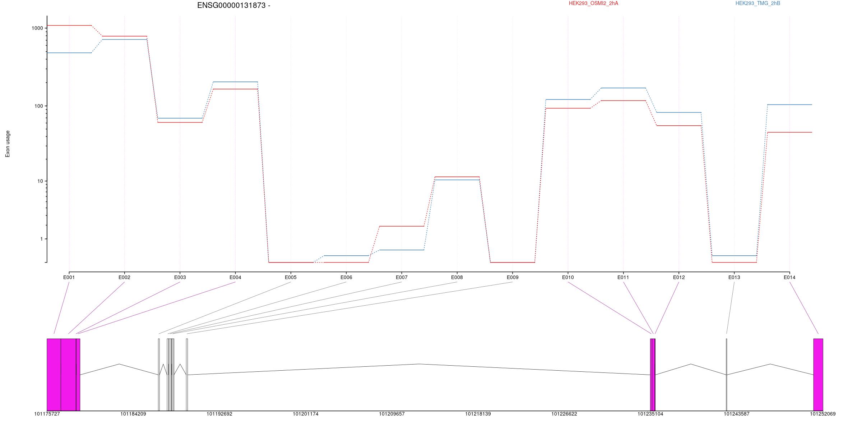Click the E002 exon label
The width and height of the screenshot is (862, 431).
click(124, 277)
